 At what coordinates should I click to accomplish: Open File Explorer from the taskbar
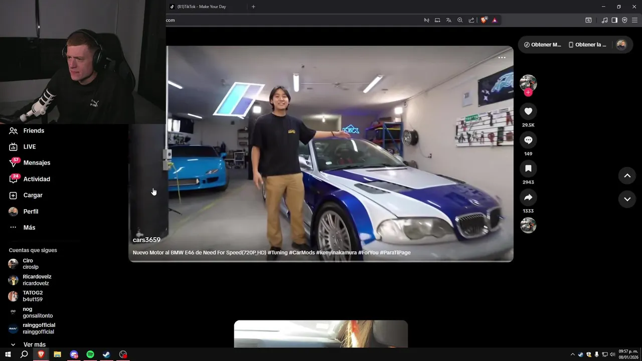(57, 354)
